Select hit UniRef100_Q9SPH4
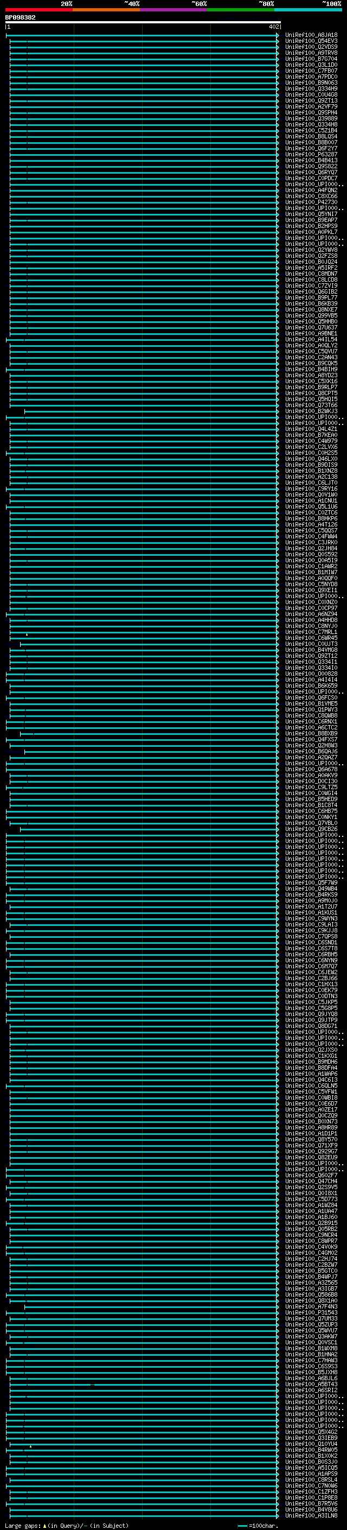The width and height of the screenshot is (347, 1530). pos(311,112)
